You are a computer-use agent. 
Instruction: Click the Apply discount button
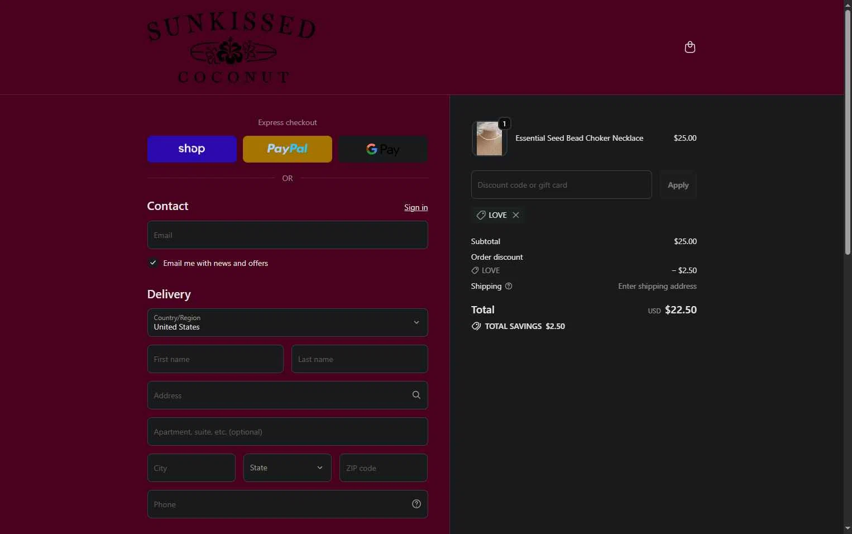coord(678,185)
